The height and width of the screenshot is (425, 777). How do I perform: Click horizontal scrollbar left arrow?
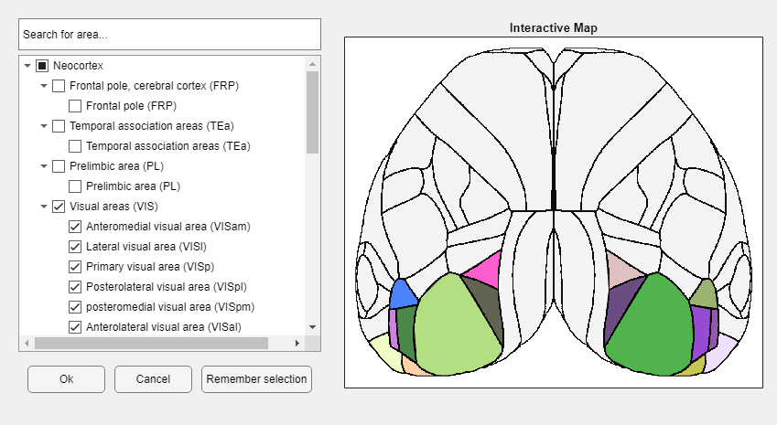point(27,343)
